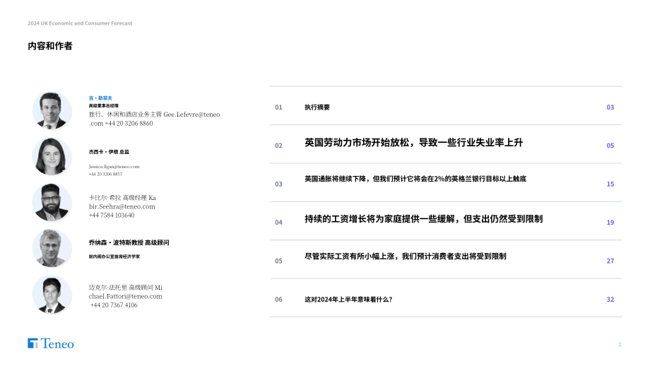The width and height of the screenshot is (650, 366).
Task: Click Gee.Lefevre@teneo.com email text
Action: pyautogui.click(x=154, y=119)
